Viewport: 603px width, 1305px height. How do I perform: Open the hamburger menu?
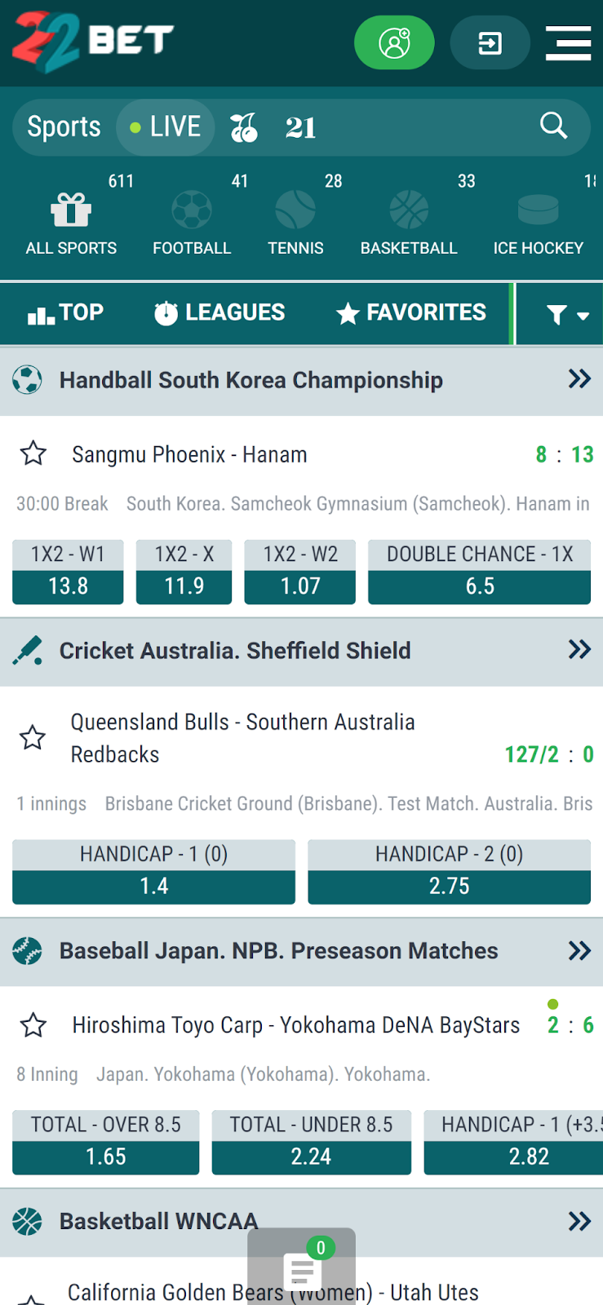[568, 42]
